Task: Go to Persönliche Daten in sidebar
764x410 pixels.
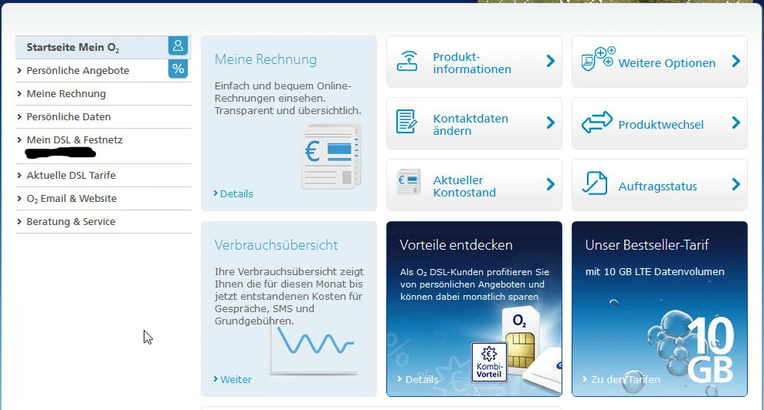Action: point(69,116)
